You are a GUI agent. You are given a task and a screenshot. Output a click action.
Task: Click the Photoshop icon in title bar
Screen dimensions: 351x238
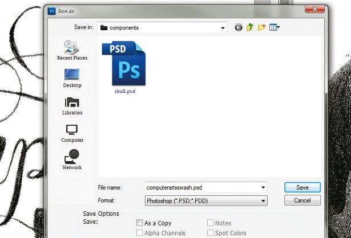tap(52, 11)
